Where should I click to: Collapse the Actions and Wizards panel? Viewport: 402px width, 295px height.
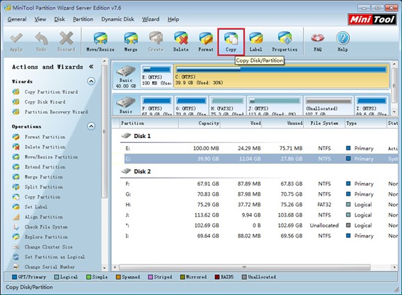(91, 67)
